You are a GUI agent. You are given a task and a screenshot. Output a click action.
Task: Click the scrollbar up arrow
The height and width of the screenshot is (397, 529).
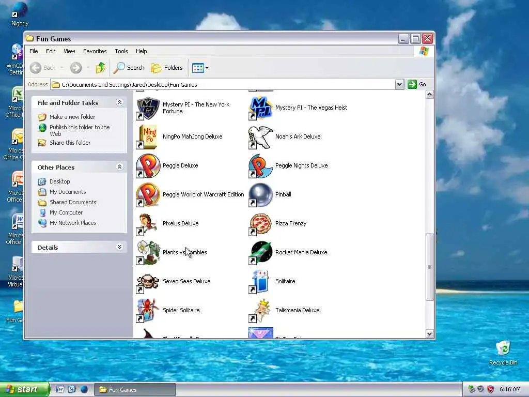tap(429, 95)
